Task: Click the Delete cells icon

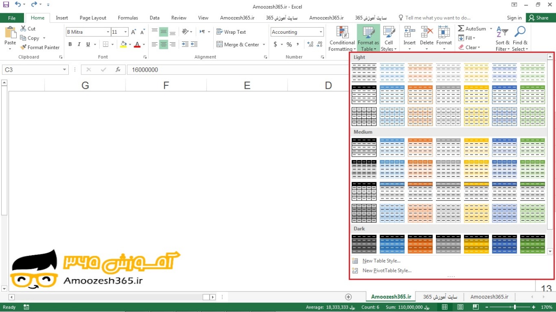Action: coord(427,33)
